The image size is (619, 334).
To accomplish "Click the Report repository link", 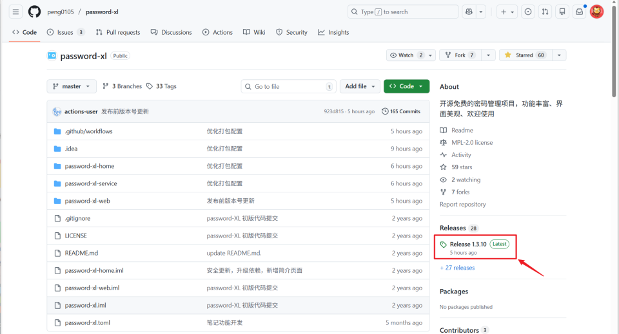I will point(463,205).
